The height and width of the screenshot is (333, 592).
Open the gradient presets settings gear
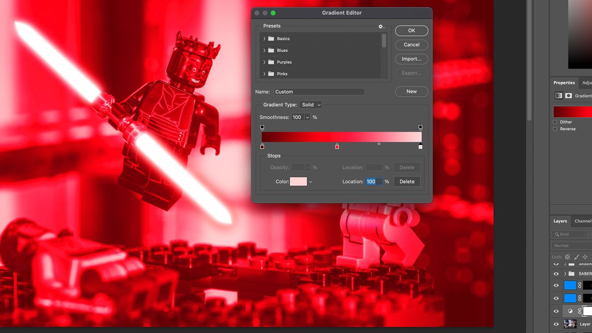pos(380,27)
